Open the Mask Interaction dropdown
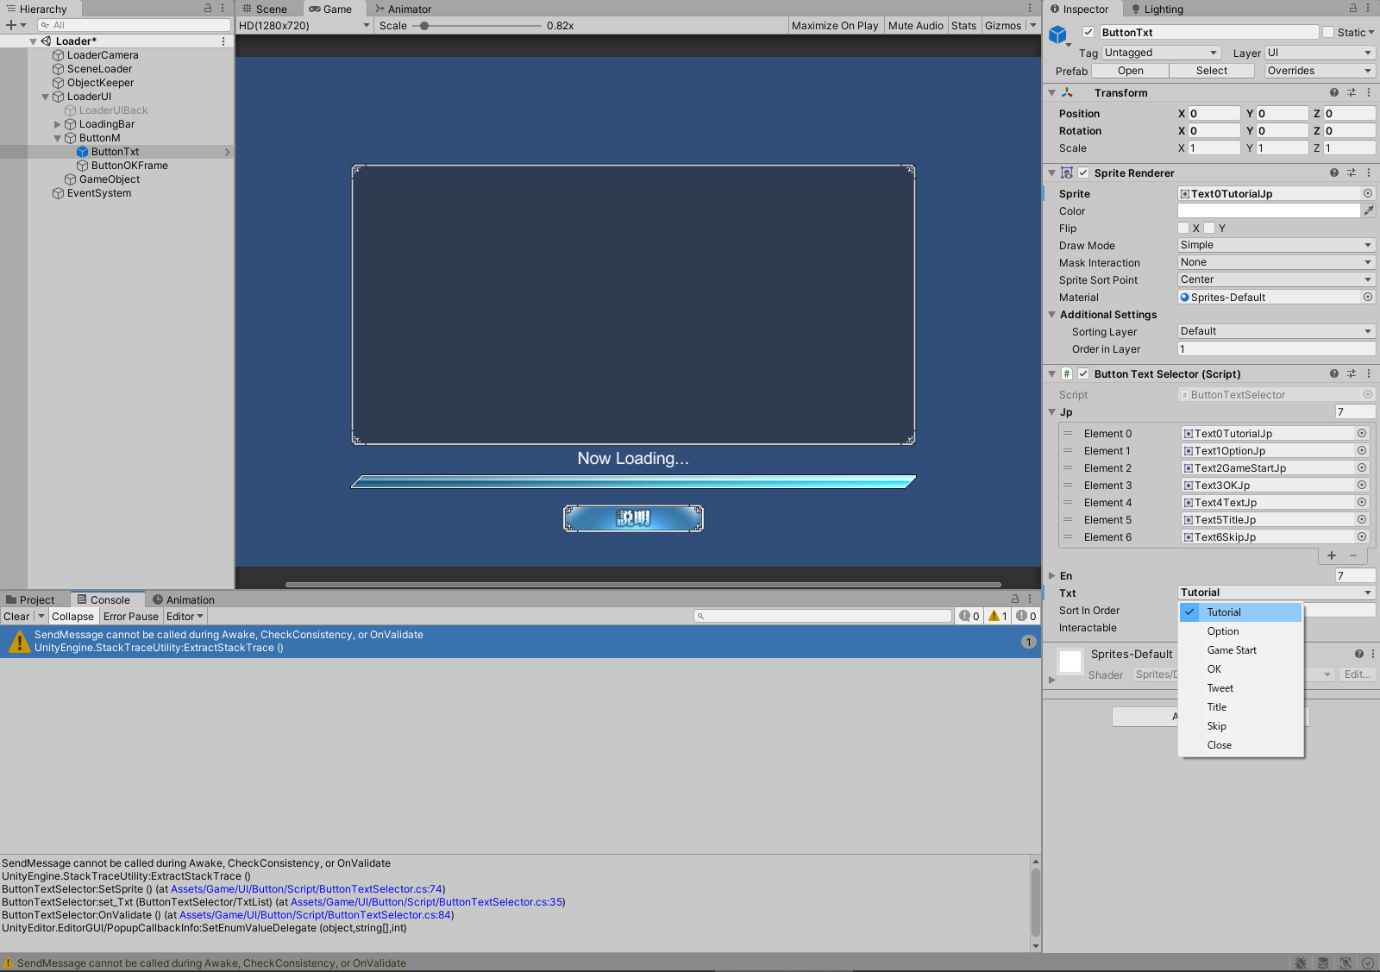The height and width of the screenshot is (972, 1380). [x=1276, y=262]
